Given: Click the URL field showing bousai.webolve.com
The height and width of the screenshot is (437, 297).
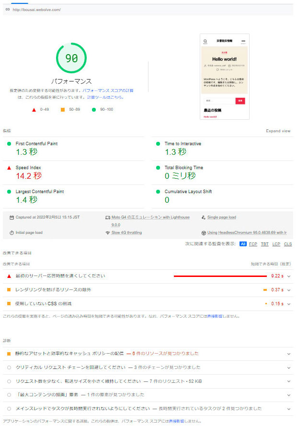Looking at the screenshot, I should tap(148, 10).
